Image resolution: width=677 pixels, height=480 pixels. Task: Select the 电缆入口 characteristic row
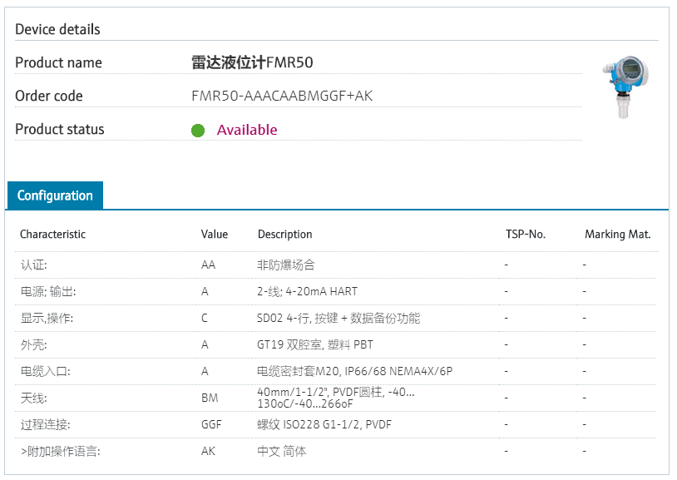click(337, 372)
